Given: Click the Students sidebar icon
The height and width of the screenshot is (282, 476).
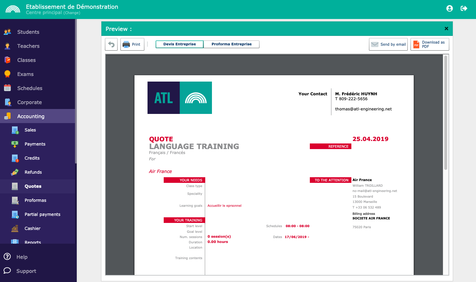Looking at the screenshot, I should (7, 32).
